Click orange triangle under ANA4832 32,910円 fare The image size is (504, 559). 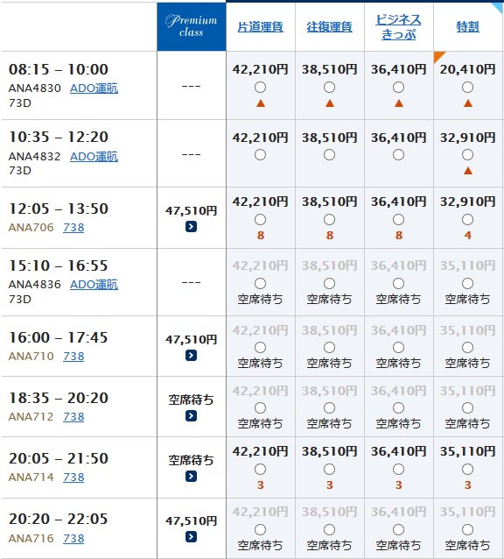pyautogui.click(x=468, y=171)
